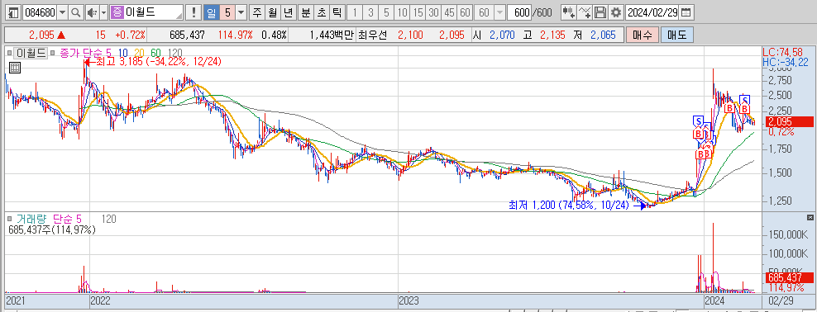Close the volume panel with X

pyautogui.click(x=810, y=217)
